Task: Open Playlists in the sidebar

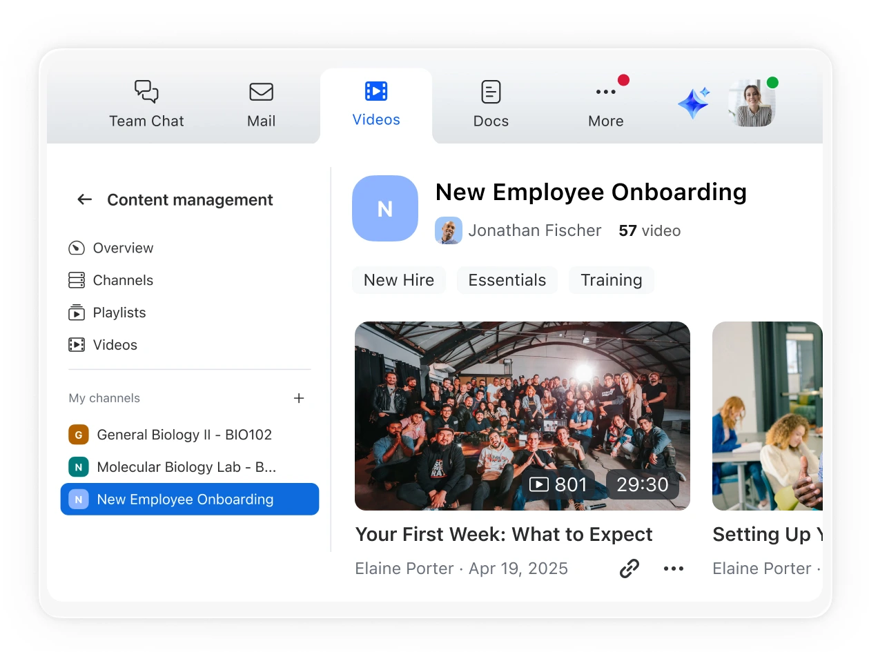Action: click(119, 313)
